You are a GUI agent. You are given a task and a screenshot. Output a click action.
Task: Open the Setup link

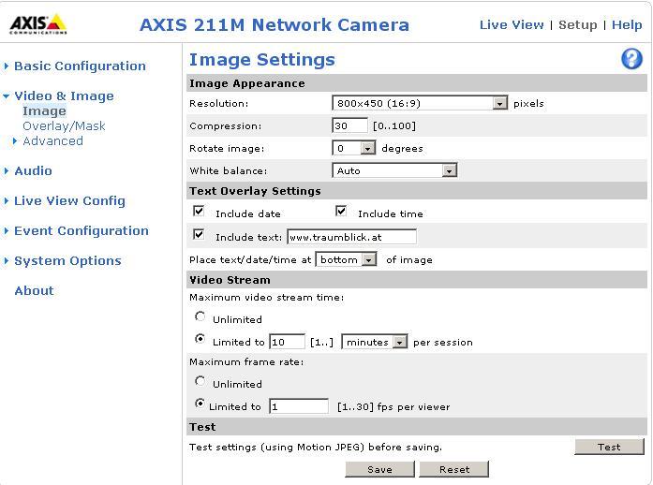pos(578,24)
